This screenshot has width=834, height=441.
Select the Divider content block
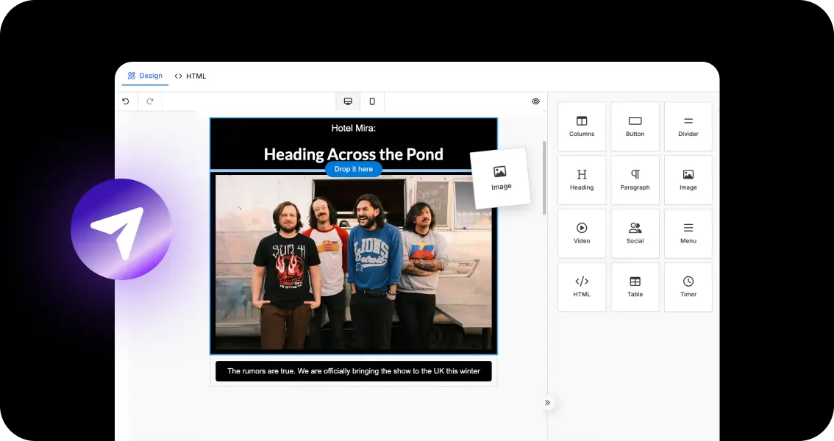[x=688, y=126]
